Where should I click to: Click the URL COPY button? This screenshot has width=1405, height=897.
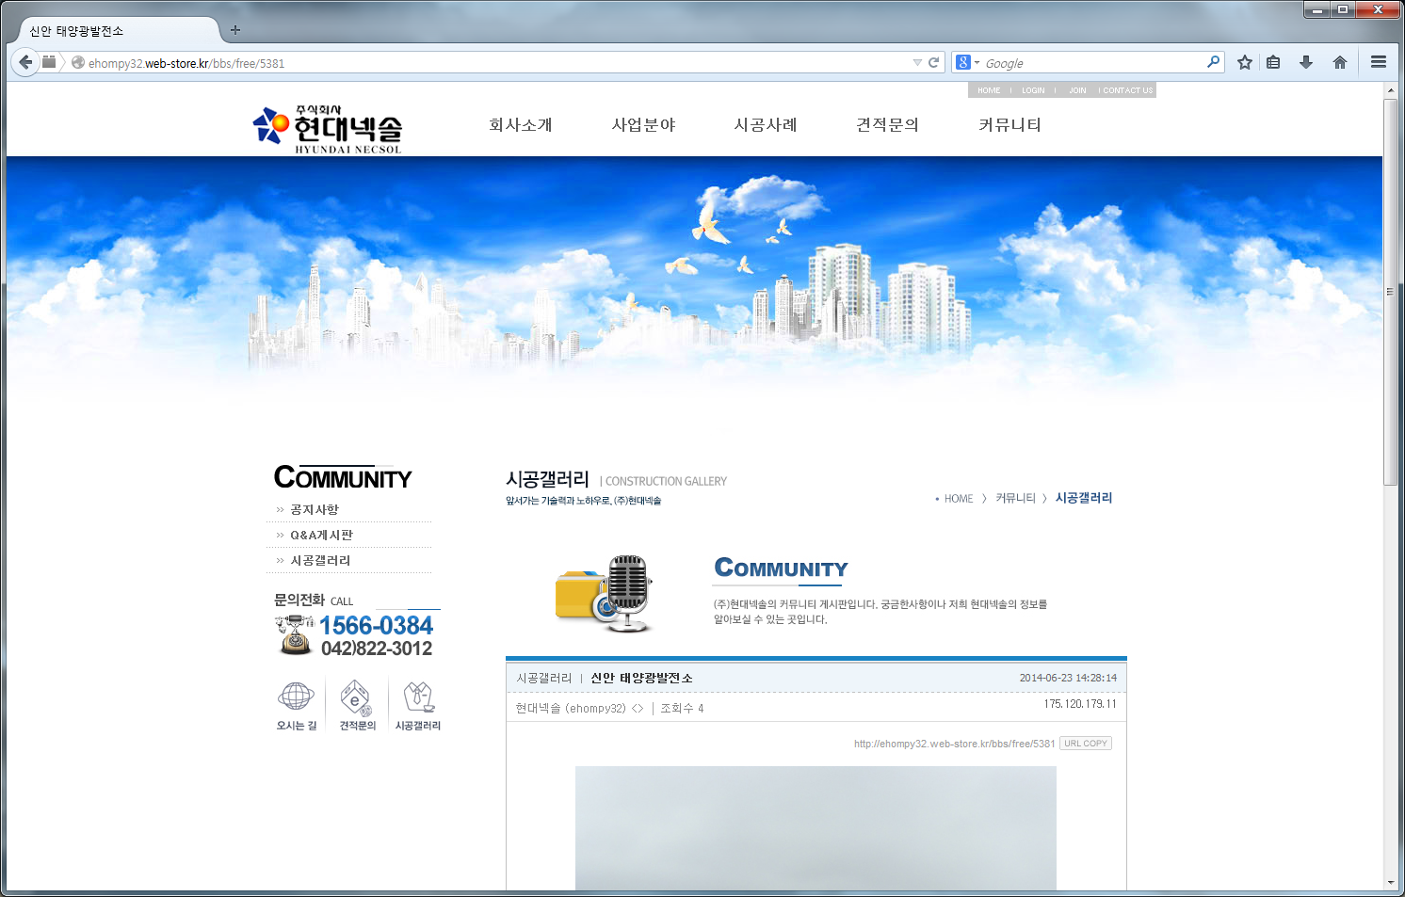point(1086,744)
